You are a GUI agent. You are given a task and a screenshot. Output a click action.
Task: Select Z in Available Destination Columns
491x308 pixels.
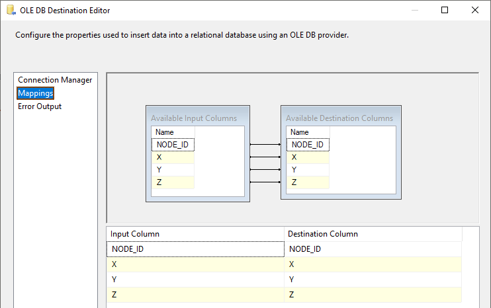click(308, 182)
